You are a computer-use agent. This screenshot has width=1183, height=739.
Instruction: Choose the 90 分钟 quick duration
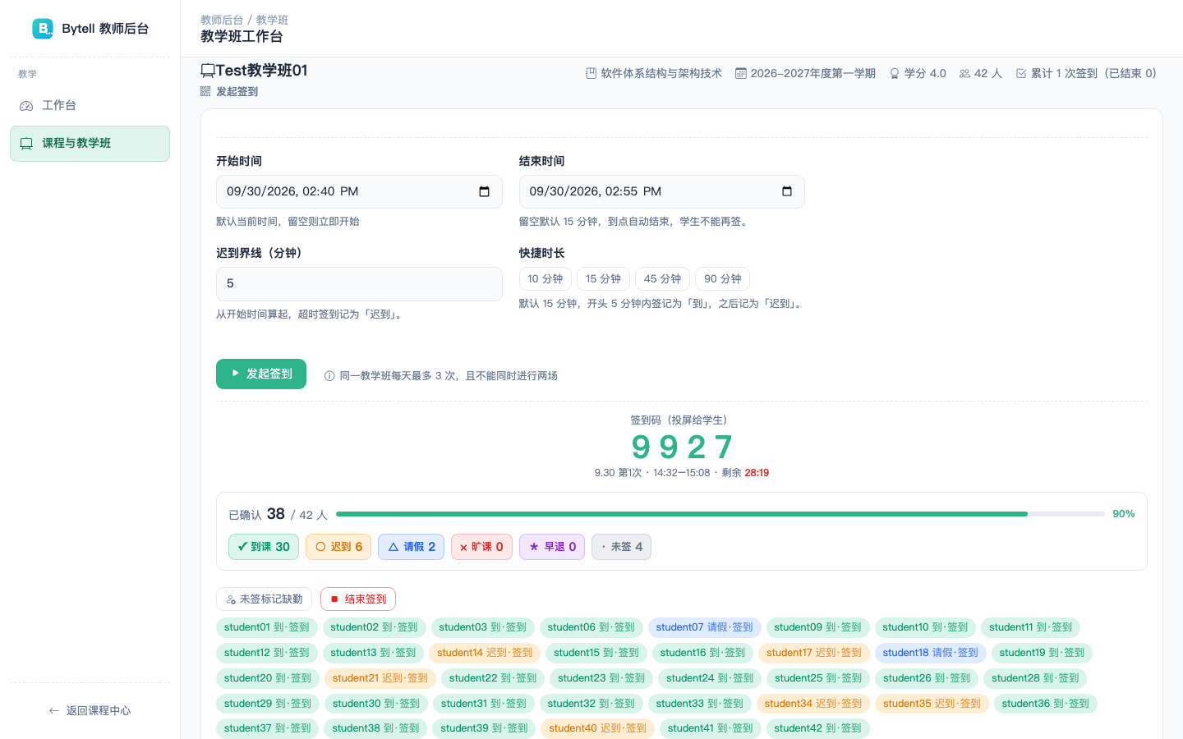pos(723,279)
